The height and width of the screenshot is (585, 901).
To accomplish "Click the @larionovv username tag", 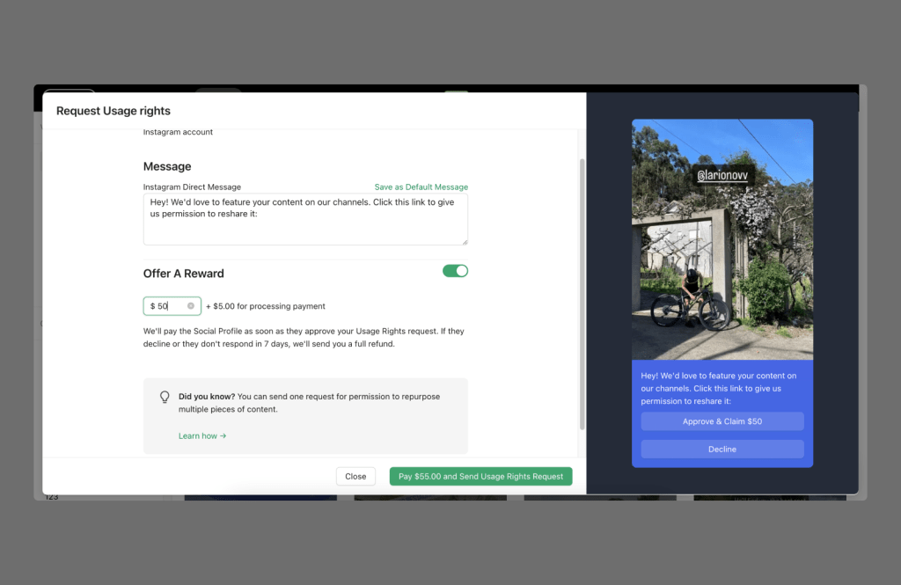I will tap(722, 176).
